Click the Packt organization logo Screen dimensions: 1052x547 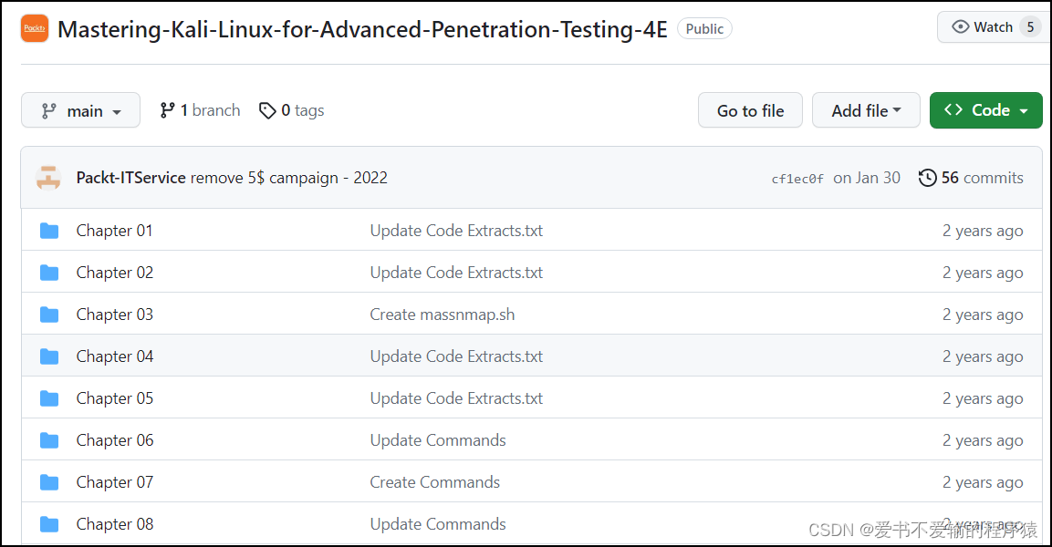tap(35, 28)
